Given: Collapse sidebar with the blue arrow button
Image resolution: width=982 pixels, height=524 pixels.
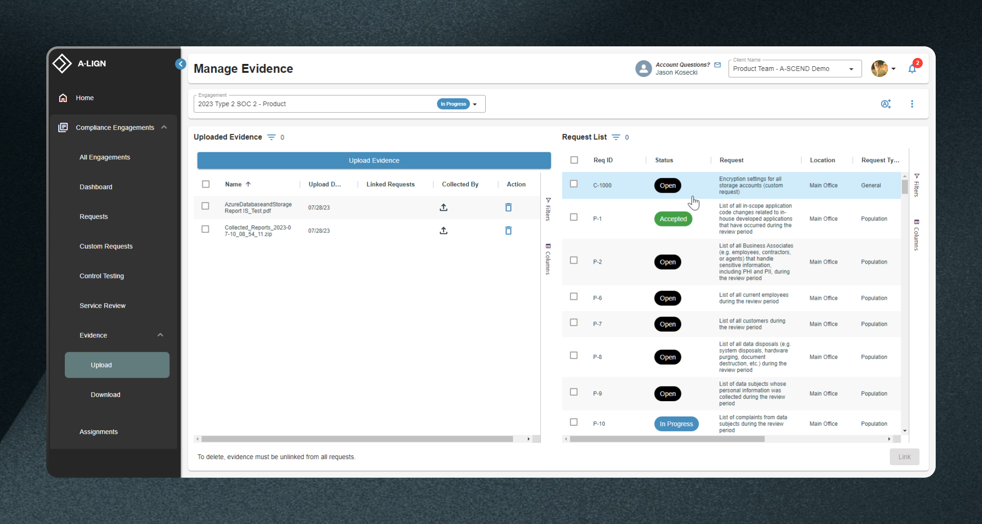Looking at the screenshot, I should [181, 64].
